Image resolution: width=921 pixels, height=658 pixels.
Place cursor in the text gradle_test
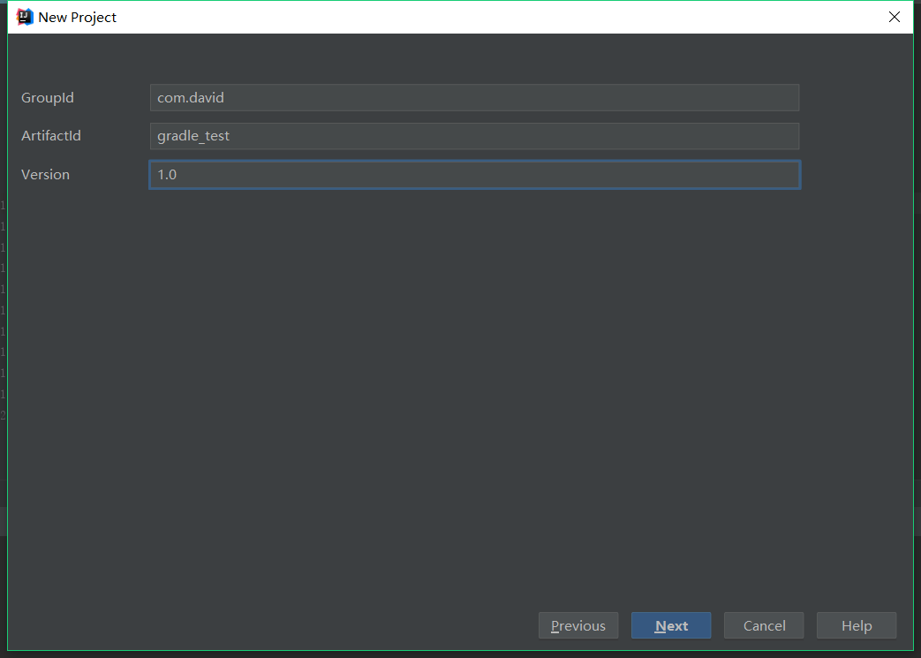[193, 136]
